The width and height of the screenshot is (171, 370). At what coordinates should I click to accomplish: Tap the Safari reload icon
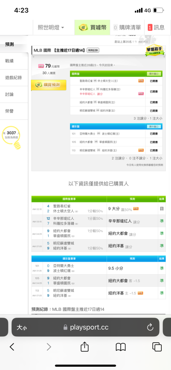pyautogui.click(x=150, y=327)
